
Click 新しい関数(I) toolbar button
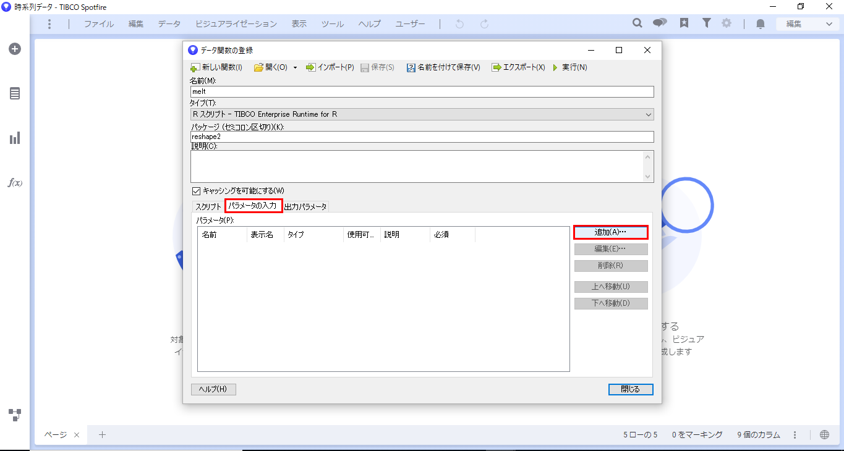[x=216, y=67]
